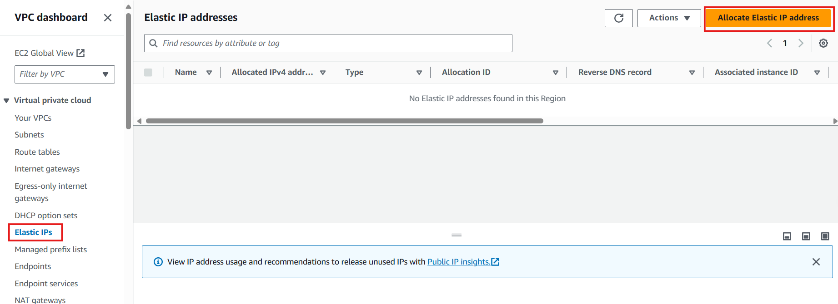This screenshot has width=838, height=304.
Task: Toggle the select-all checkbox in table header
Action: (x=148, y=73)
